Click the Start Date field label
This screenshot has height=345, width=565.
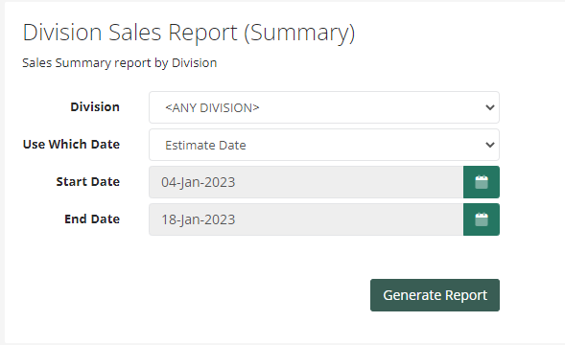(88, 181)
